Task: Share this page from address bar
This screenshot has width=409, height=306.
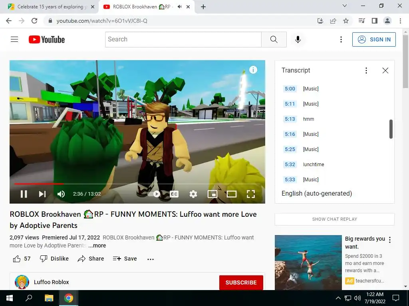Action: [x=333, y=21]
